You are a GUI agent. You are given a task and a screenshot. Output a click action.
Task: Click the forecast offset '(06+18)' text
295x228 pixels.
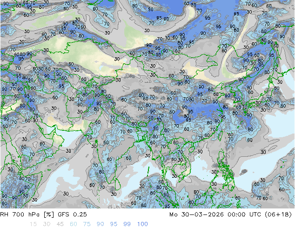pos(278,215)
